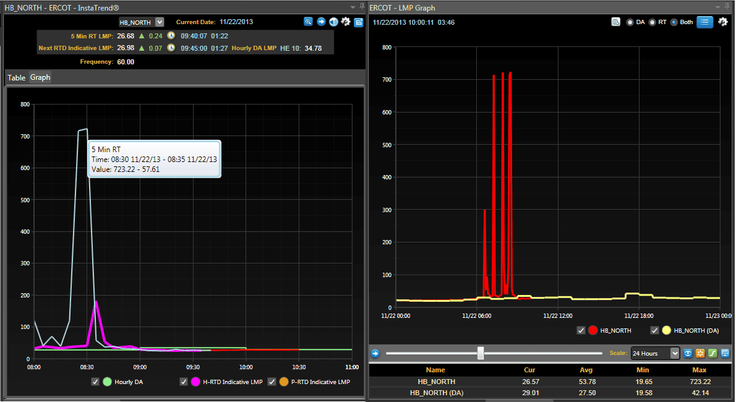Click the green curve icon next to Scale
Image resolution: width=736 pixels, height=402 pixels.
coord(712,353)
